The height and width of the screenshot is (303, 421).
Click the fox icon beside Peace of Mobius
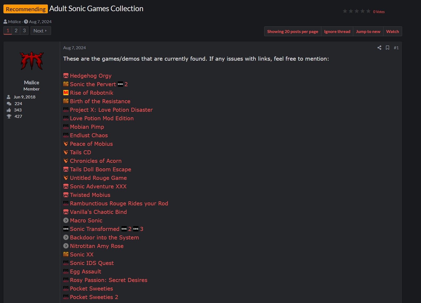pyautogui.click(x=66, y=144)
